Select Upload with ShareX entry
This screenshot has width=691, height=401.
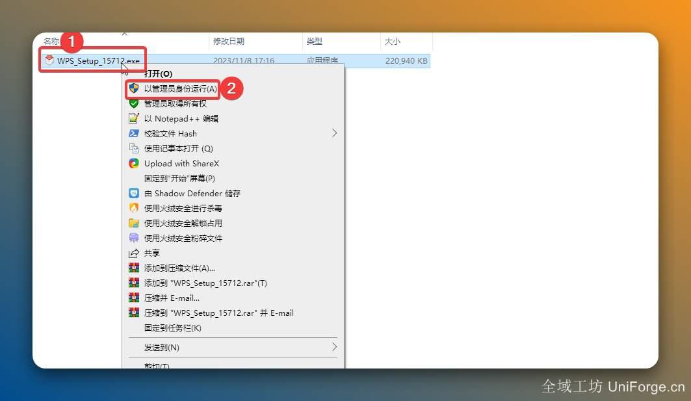tap(181, 164)
